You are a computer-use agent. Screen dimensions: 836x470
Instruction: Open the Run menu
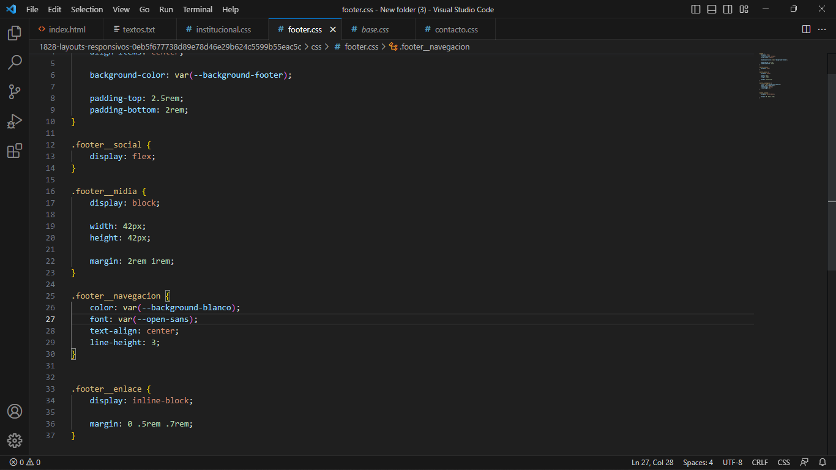[x=166, y=9]
